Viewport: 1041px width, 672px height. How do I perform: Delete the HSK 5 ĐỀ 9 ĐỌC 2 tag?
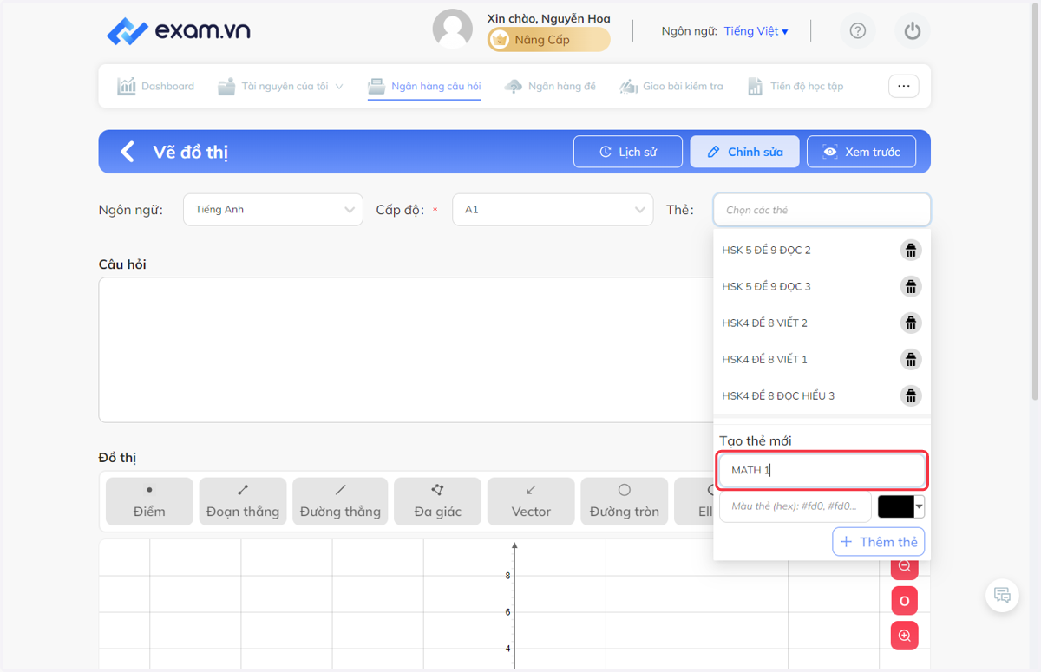(x=911, y=251)
